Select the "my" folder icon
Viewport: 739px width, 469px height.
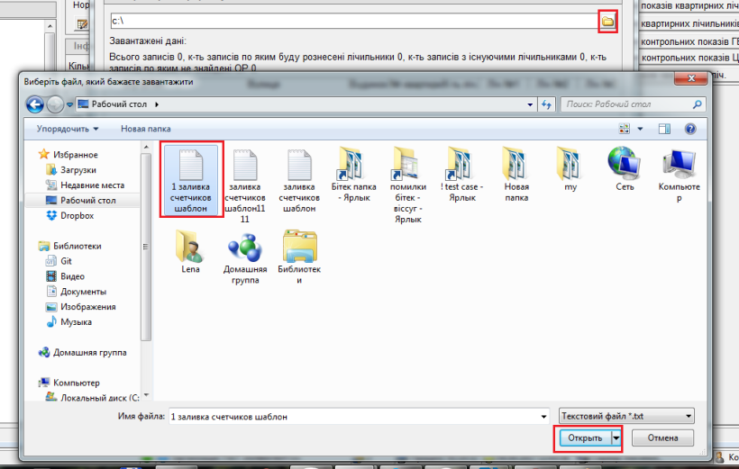(570, 169)
